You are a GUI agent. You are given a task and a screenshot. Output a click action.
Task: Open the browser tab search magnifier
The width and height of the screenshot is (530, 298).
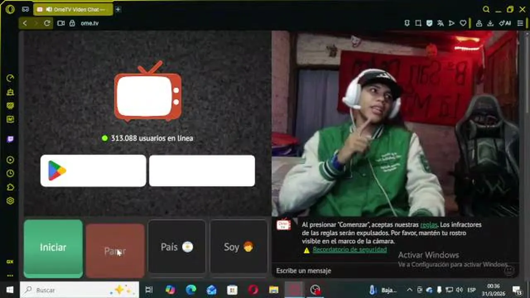click(x=486, y=9)
